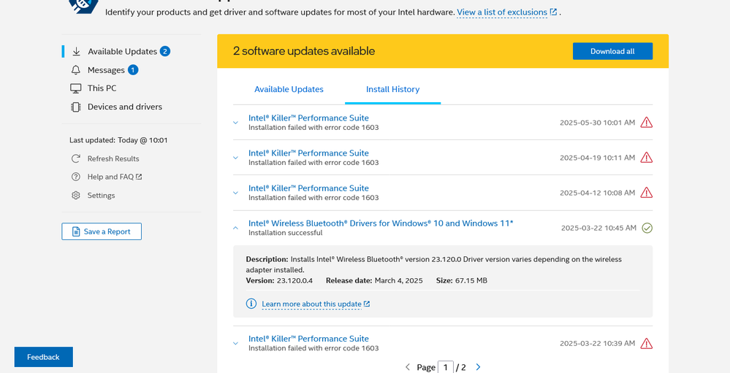The height and width of the screenshot is (373, 730).
Task: Open the Feedback button
Action: (43, 357)
